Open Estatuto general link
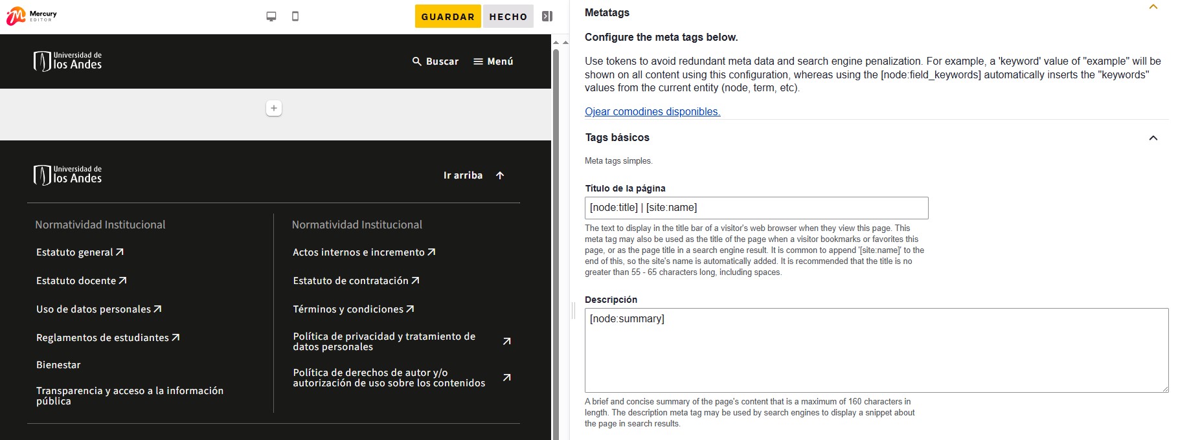 pyautogui.click(x=80, y=252)
